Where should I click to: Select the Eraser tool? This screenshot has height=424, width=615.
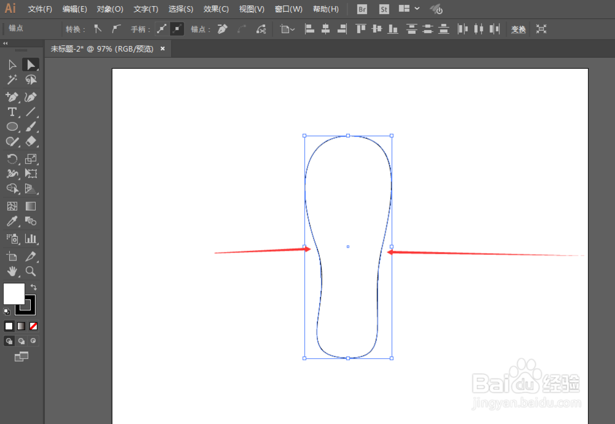[31, 141]
